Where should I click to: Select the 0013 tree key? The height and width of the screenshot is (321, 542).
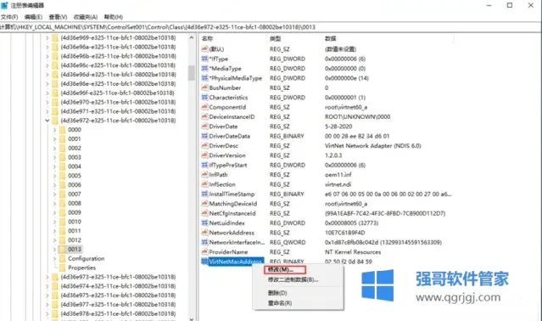(75, 250)
